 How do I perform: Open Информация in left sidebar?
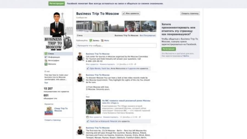pyautogui.click(x=54, y=57)
